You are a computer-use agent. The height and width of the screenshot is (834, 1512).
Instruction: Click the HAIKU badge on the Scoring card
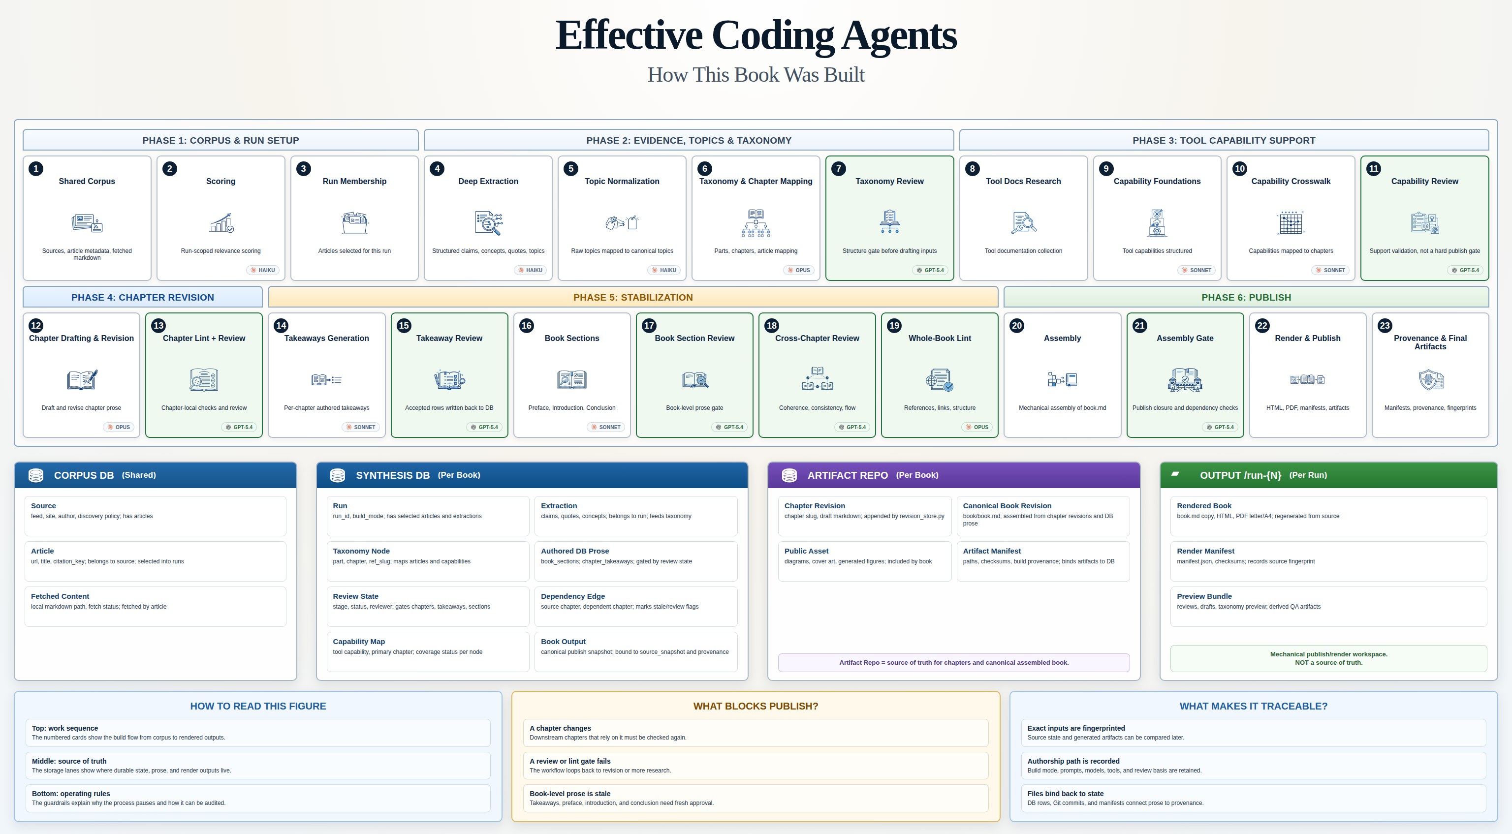pyautogui.click(x=262, y=270)
